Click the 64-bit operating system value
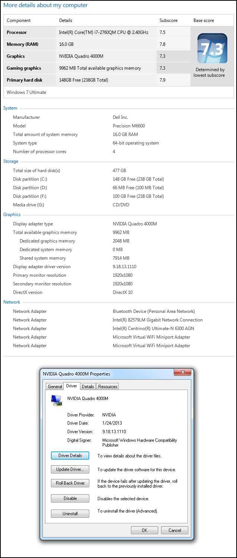This screenshot has width=237, height=558. point(136,143)
